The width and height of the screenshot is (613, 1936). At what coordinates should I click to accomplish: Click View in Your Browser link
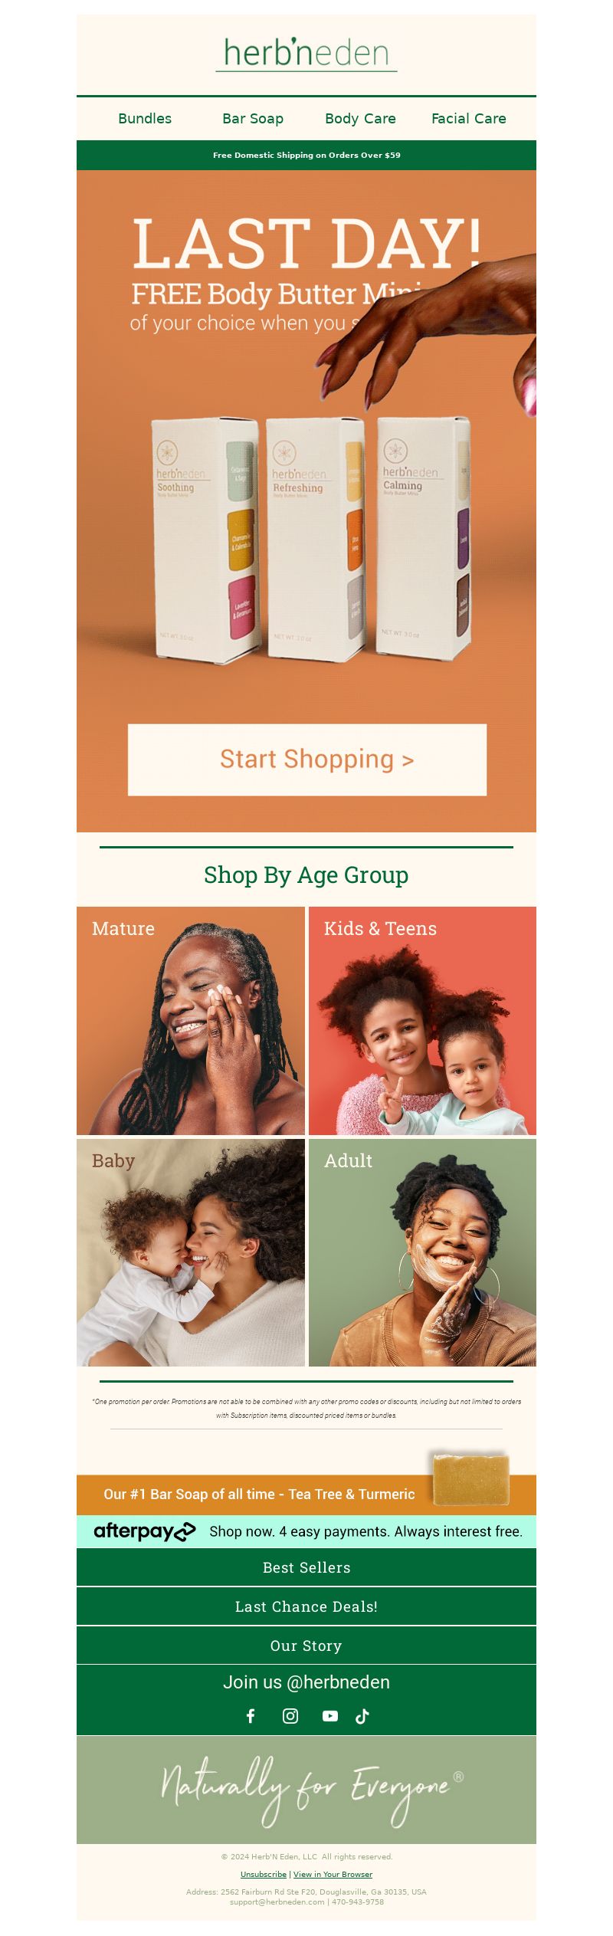point(333,1874)
